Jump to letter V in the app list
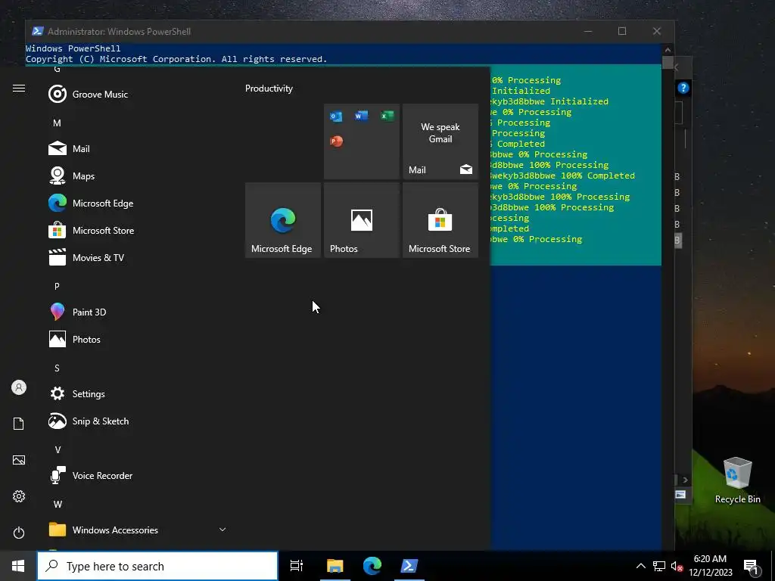This screenshot has height=581, width=775. point(58,449)
